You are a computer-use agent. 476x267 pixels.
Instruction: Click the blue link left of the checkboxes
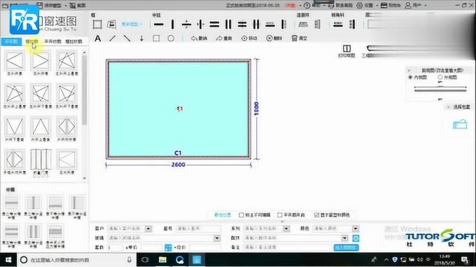(x=223, y=215)
